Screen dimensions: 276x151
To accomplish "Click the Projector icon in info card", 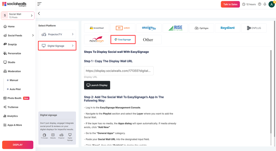I will tap(61, 135).
